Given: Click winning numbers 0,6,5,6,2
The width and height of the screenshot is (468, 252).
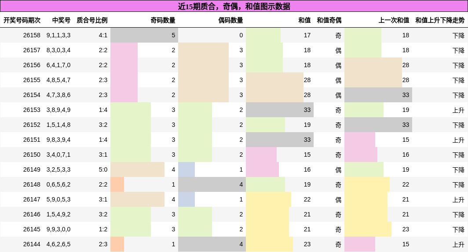Looking at the screenshot, I should coord(58,184).
